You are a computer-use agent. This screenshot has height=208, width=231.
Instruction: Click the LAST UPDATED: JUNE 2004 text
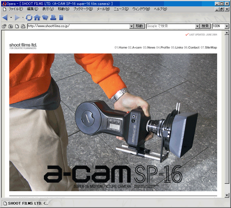203,35
